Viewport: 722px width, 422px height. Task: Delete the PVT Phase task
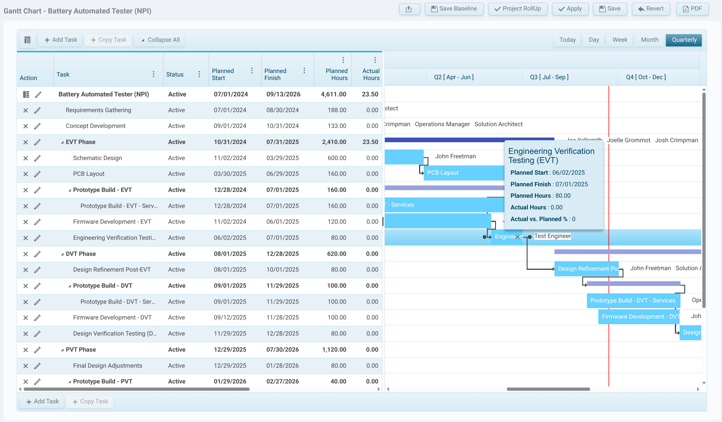[26, 350]
